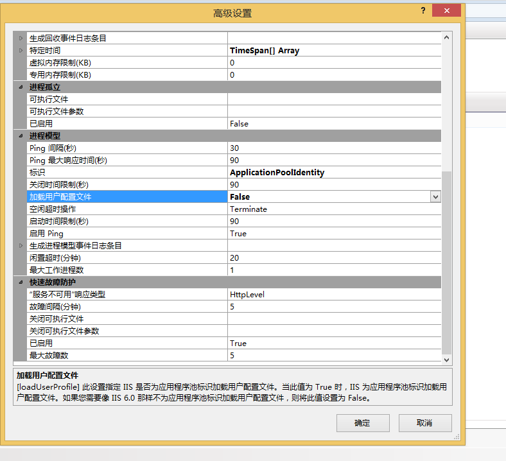Click the dialog resize grip corner
Image resolution: width=506 pixels, height=461 pixels.
click(457, 437)
